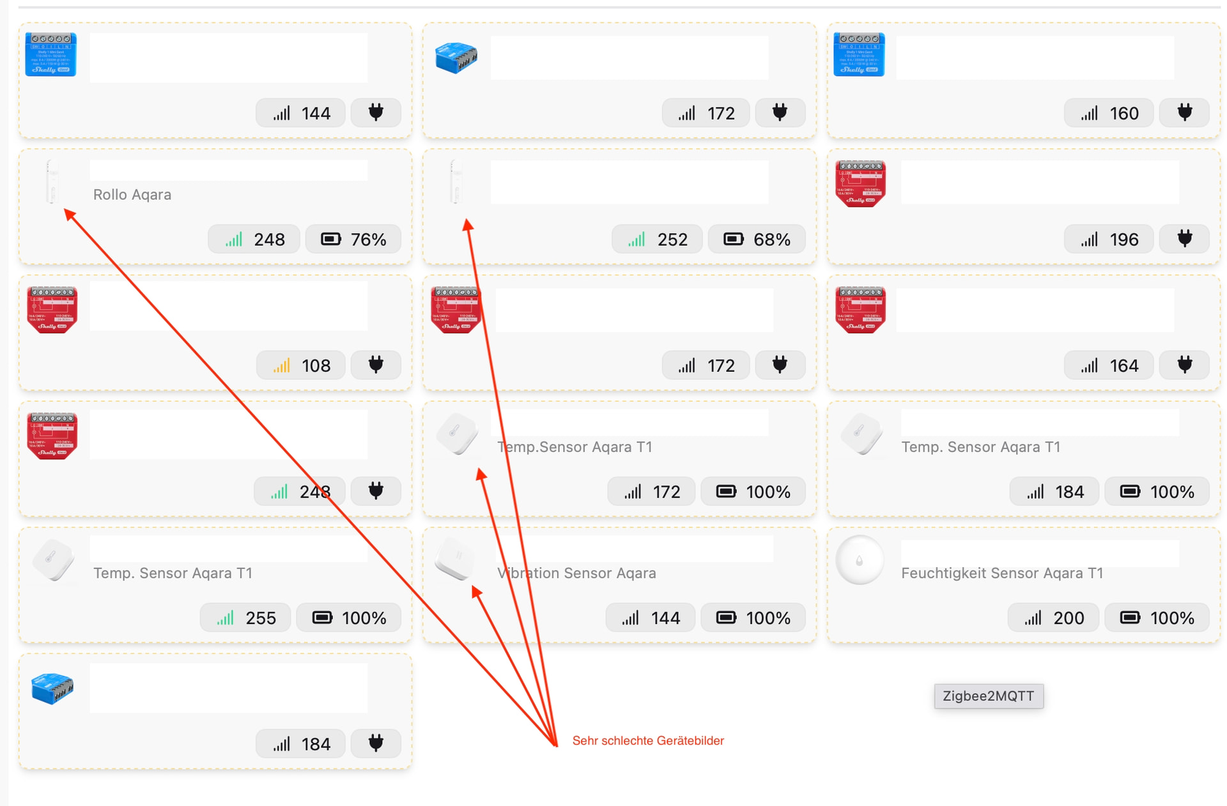
Task: Click the blank name field on signal 144 Shelly card
Action: [229, 57]
